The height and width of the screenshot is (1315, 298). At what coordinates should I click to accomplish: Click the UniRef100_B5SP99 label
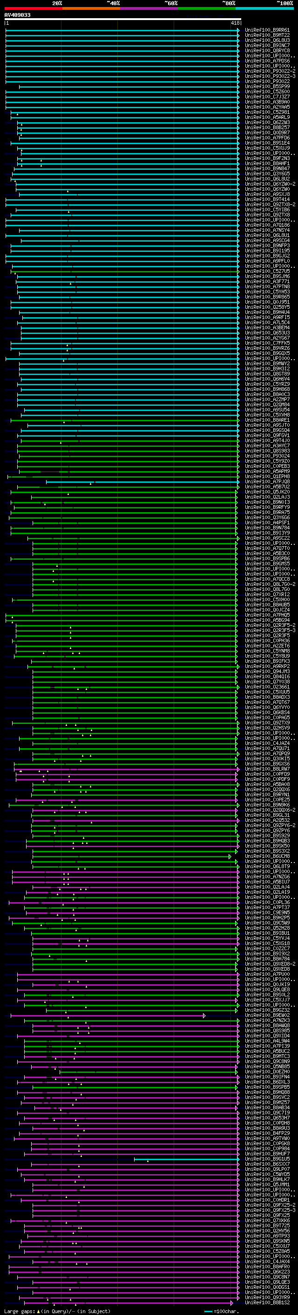(267, 86)
